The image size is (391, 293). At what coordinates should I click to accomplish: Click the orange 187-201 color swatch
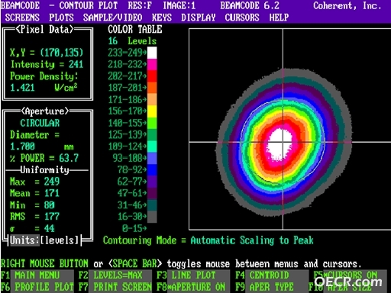(x=152, y=88)
